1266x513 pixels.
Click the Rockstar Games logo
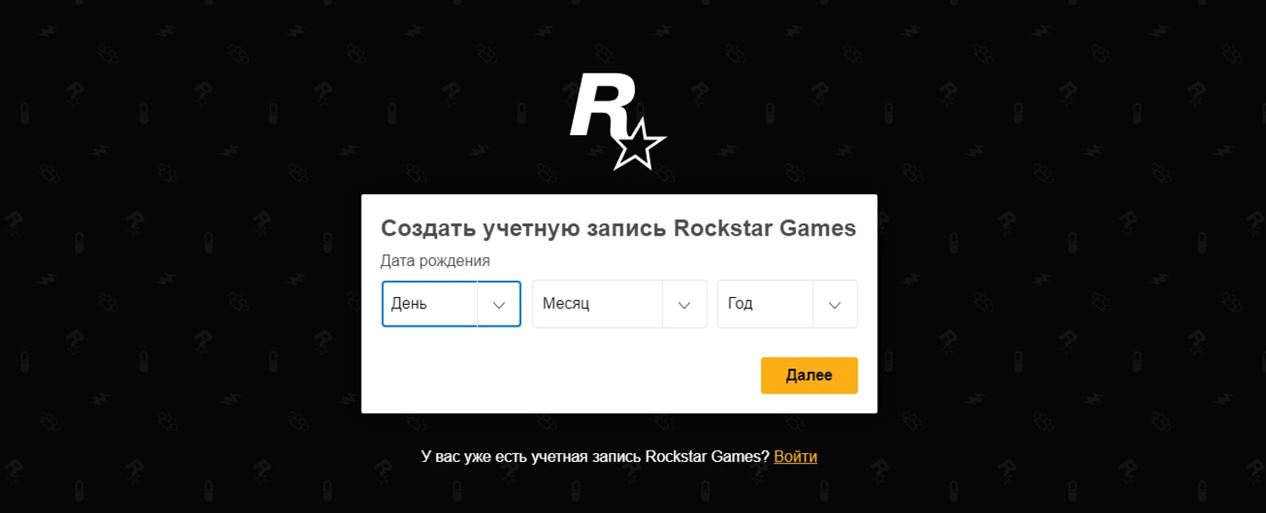click(x=617, y=122)
